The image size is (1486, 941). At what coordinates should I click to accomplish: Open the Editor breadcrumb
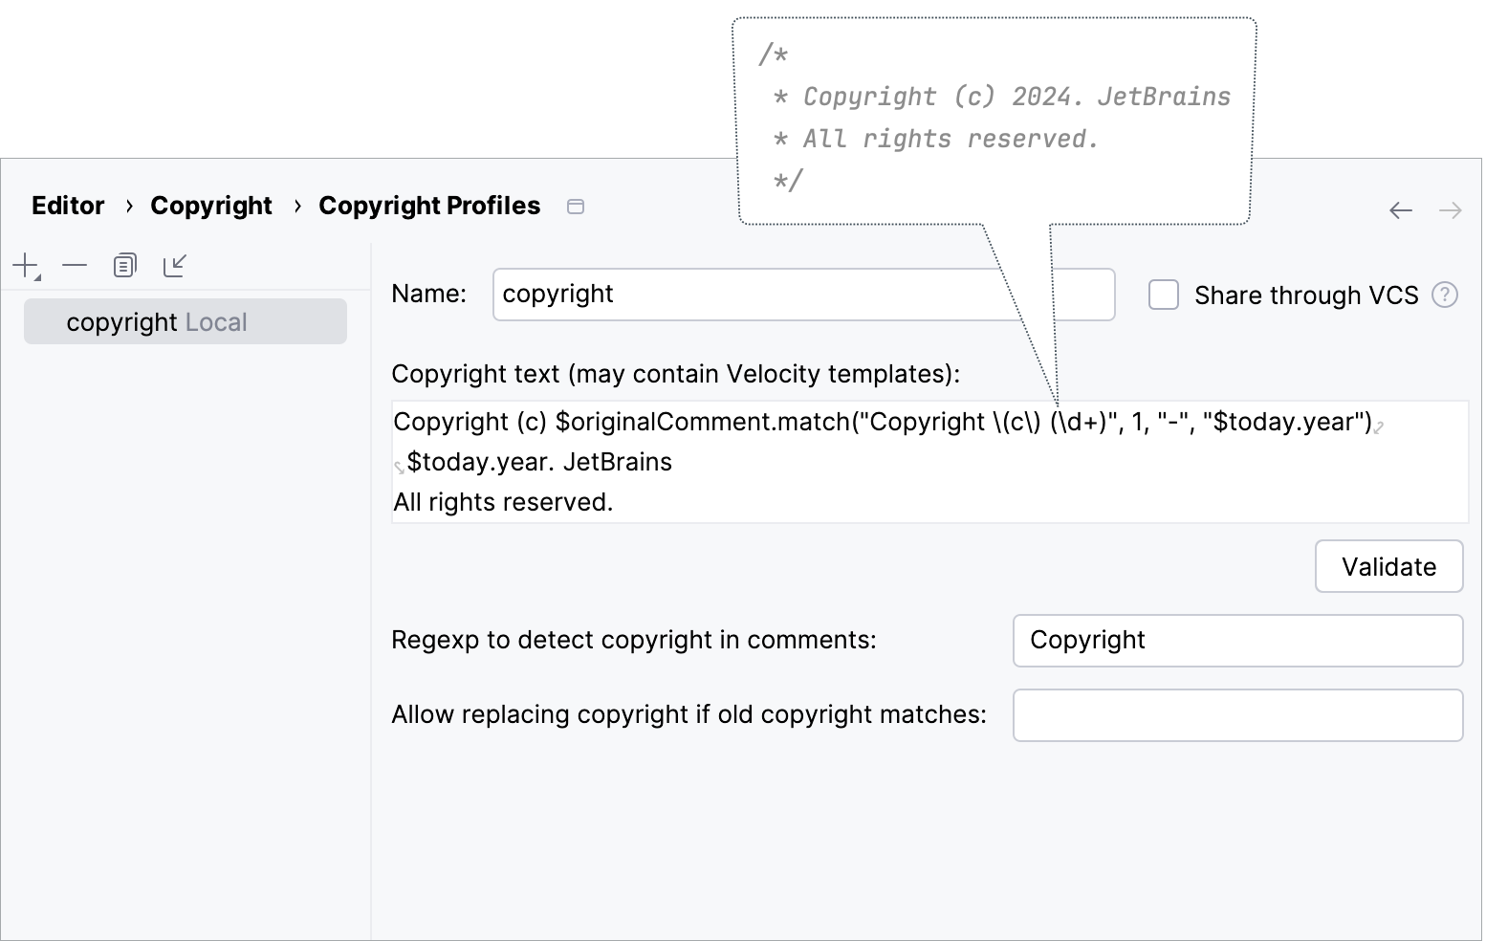[67, 205]
